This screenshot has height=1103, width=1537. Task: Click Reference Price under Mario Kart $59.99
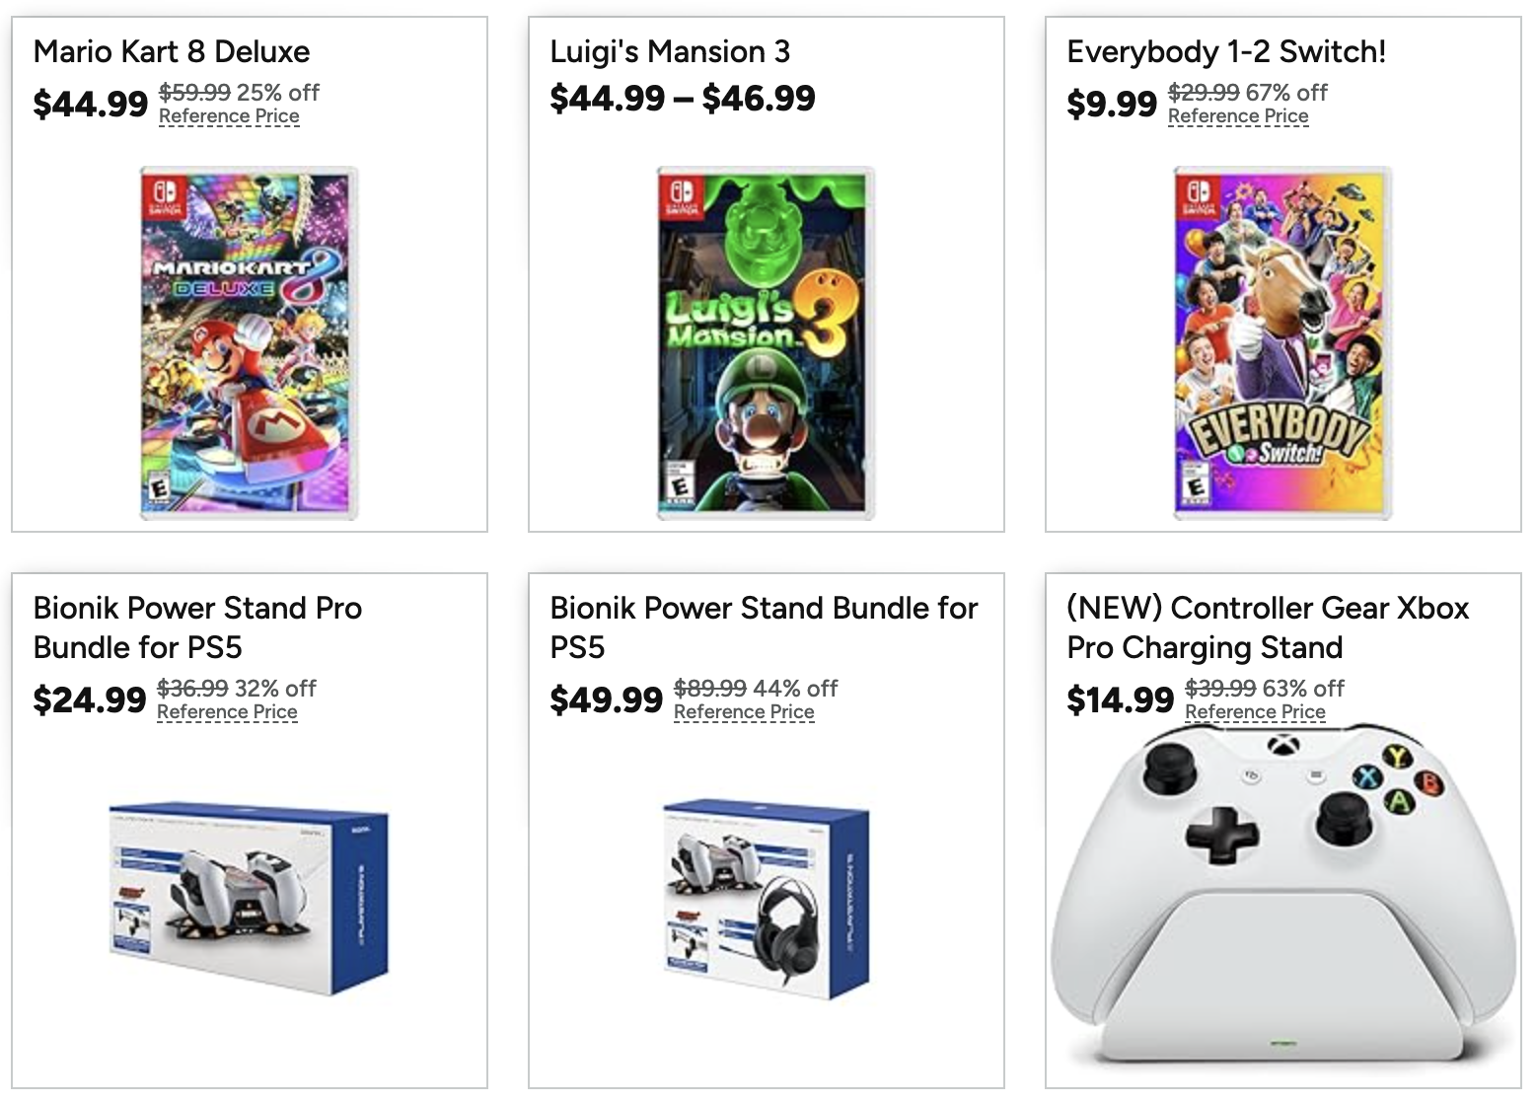point(229,116)
